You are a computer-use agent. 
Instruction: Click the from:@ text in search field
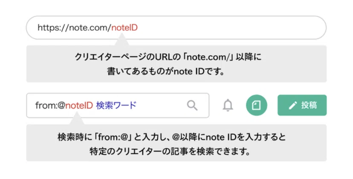(x=50, y=105)
